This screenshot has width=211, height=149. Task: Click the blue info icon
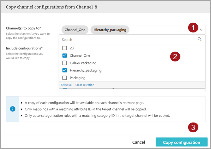click(x=12, y=109)
